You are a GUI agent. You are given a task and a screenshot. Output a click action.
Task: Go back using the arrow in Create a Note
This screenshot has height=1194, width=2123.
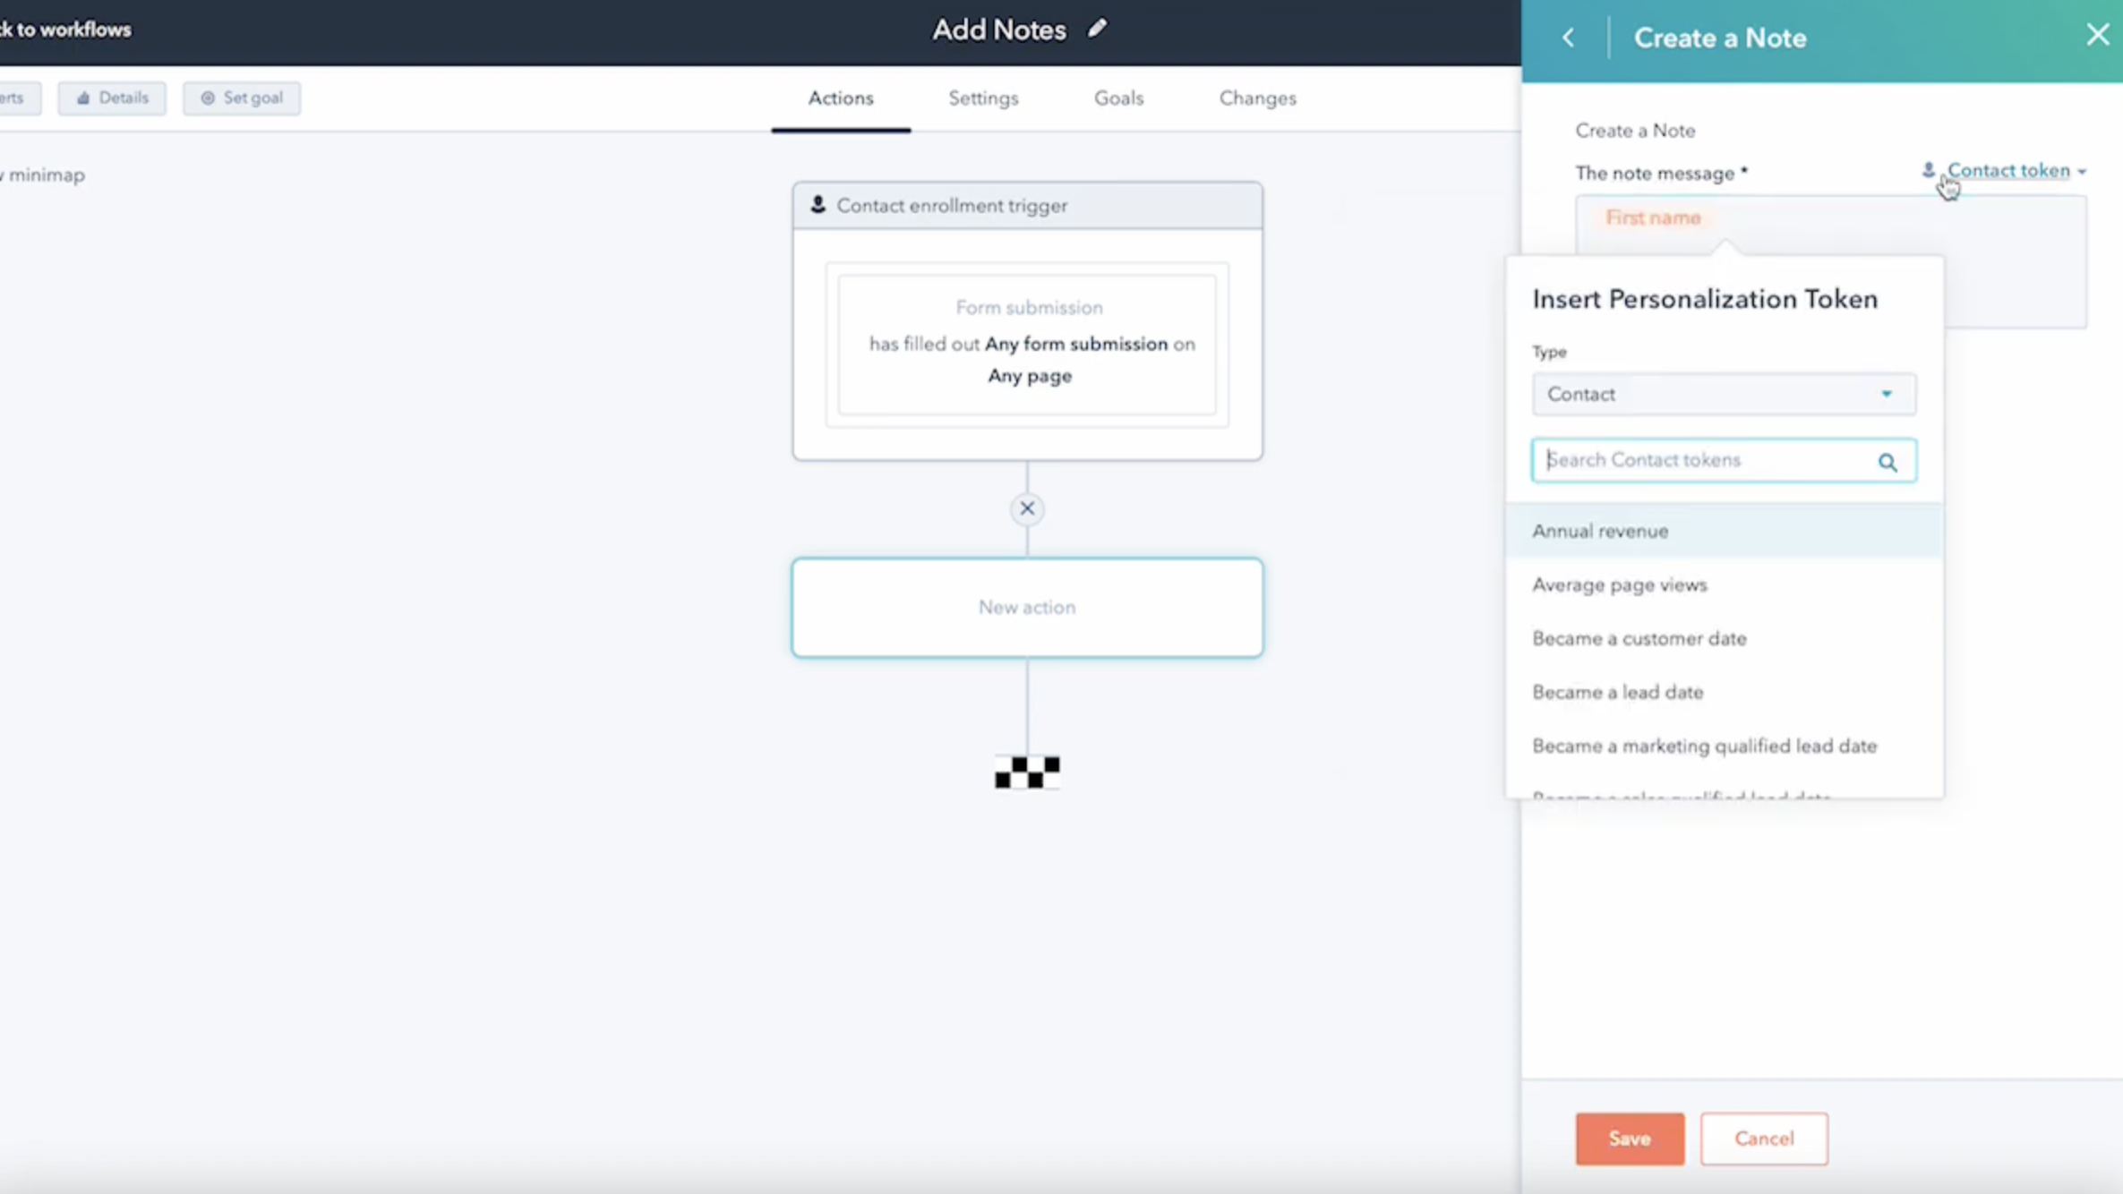[x=1569, y=37]
